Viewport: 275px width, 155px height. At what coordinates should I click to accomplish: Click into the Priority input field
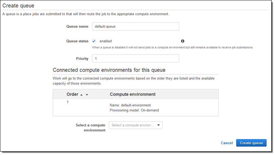tap(135, 58)
